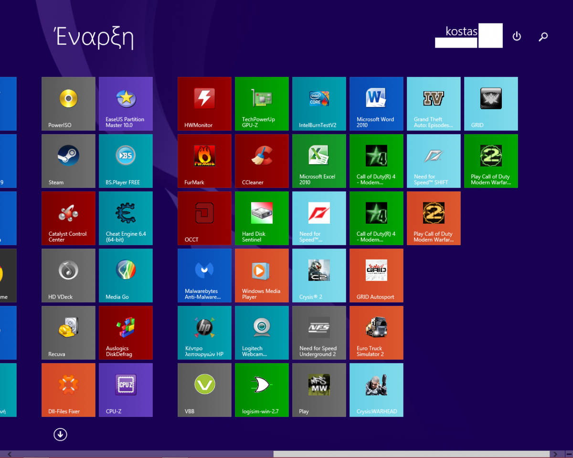This screenshot has width=573, height=458.
Task: Open the HD VDeck tile
Action: pyautogui.click(x=68, y=275)
